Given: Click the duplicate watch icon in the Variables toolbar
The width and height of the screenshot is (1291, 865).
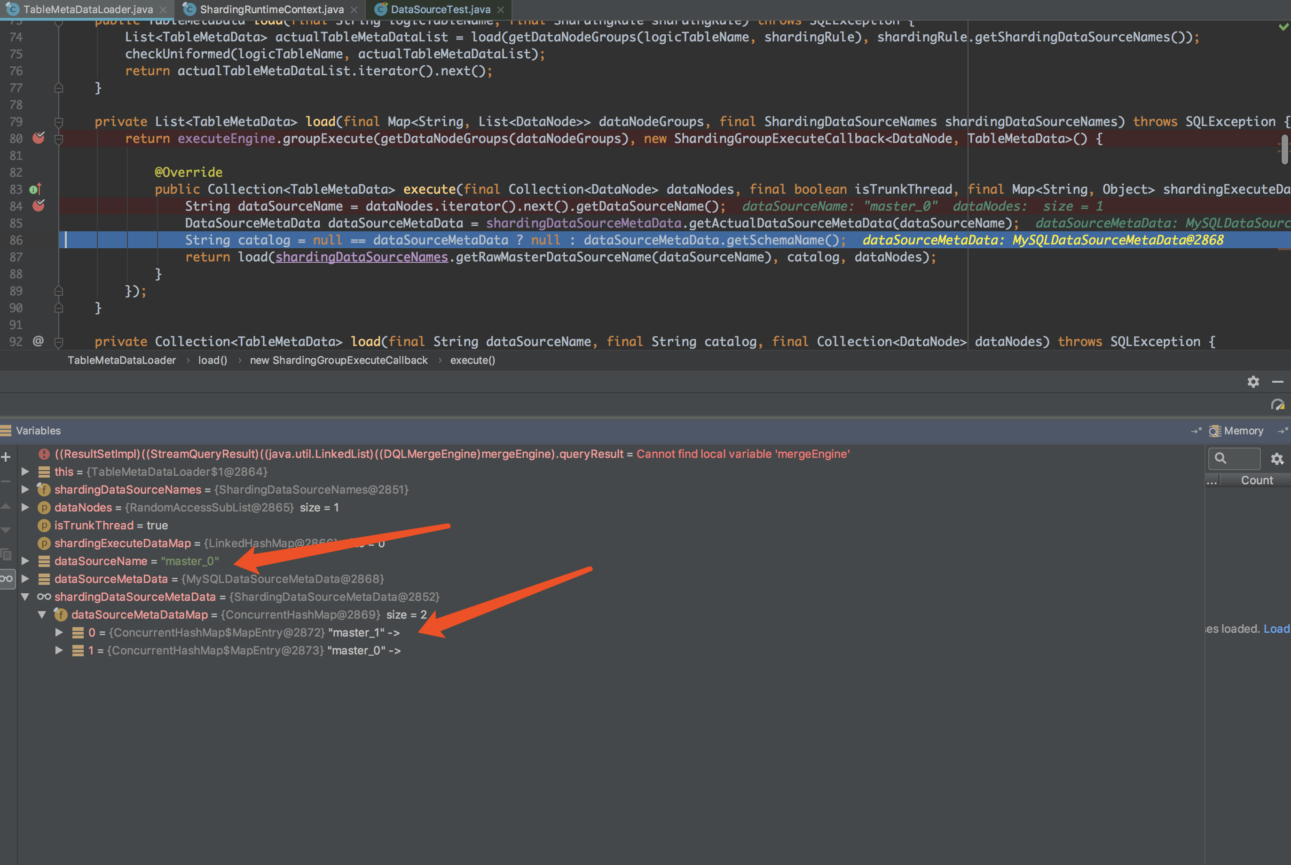Looking at the screenshot, I should click(x=6, y=554).
